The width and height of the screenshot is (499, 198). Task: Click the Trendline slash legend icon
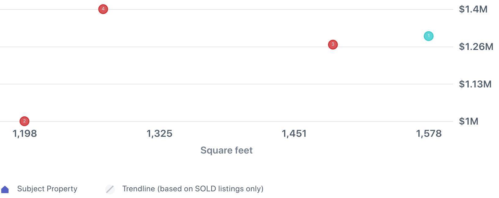coord(110,189)
